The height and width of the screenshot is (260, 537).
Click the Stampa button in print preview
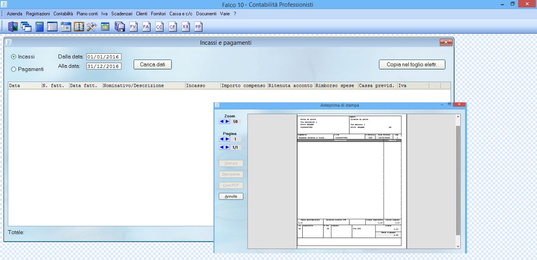[x=231, y=164]
